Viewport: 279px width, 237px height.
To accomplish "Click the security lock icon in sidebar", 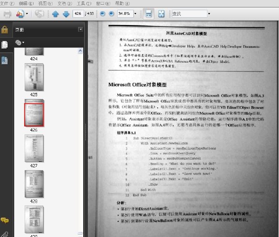I will pyautogui.click(x=5, y=30).
